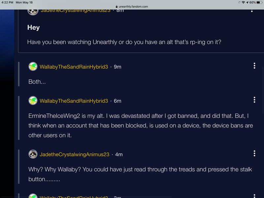The width and height of the screenshot is (264, 198).
Task: Open three-dot menu on the ErmineTheIceWing2 reply
Action: (254, 100)
